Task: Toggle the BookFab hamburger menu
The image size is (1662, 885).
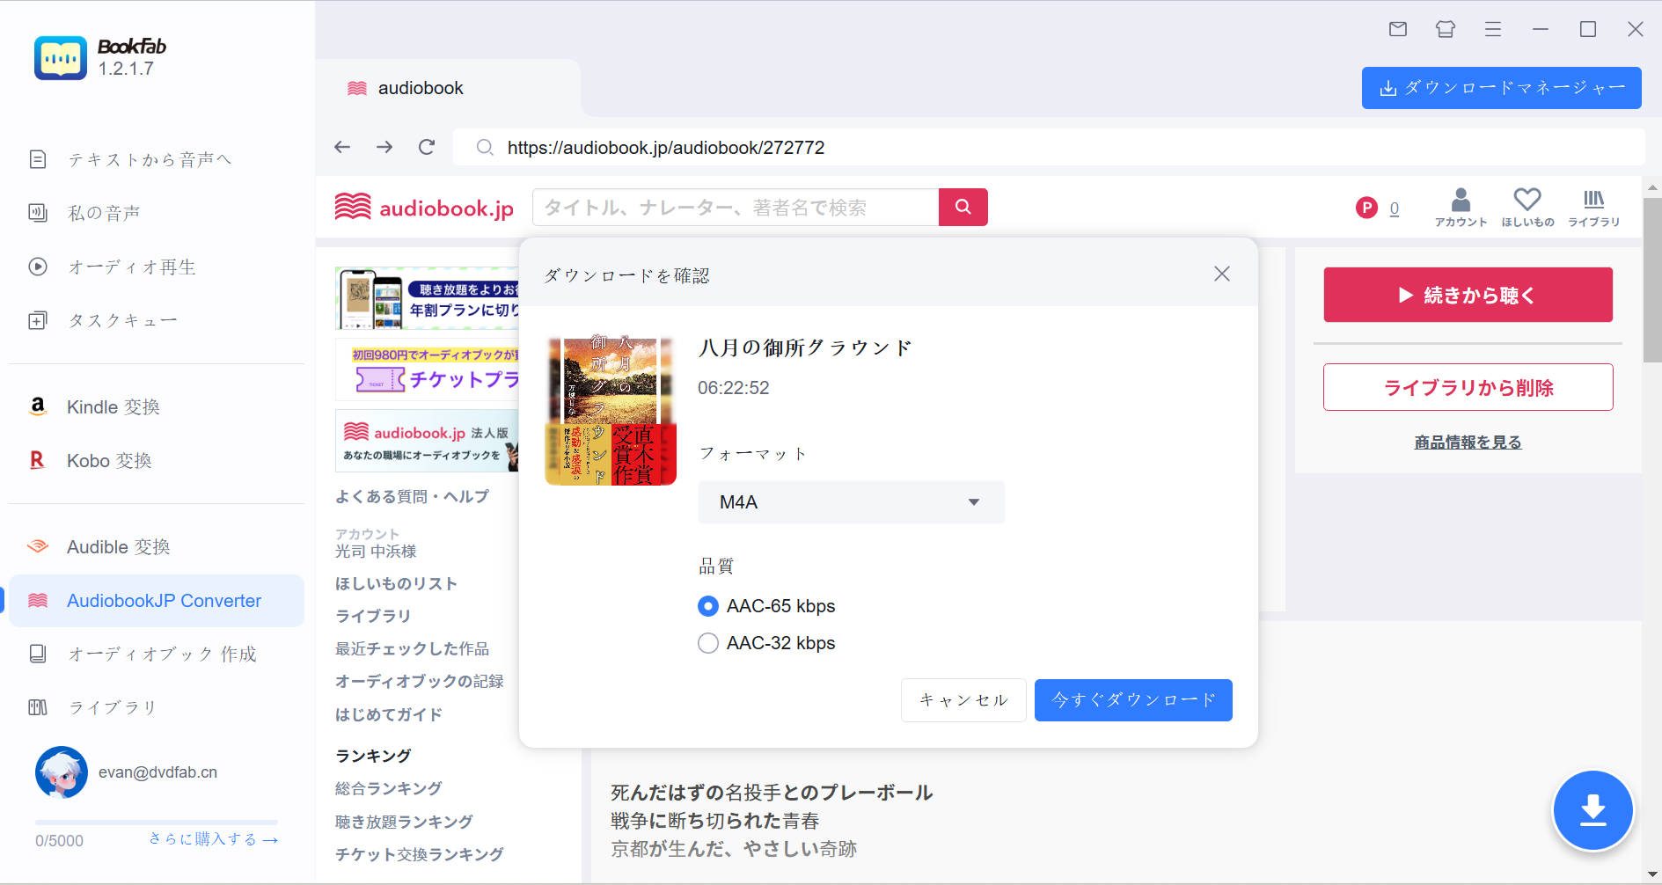Action: click(x=1492, y=29)
